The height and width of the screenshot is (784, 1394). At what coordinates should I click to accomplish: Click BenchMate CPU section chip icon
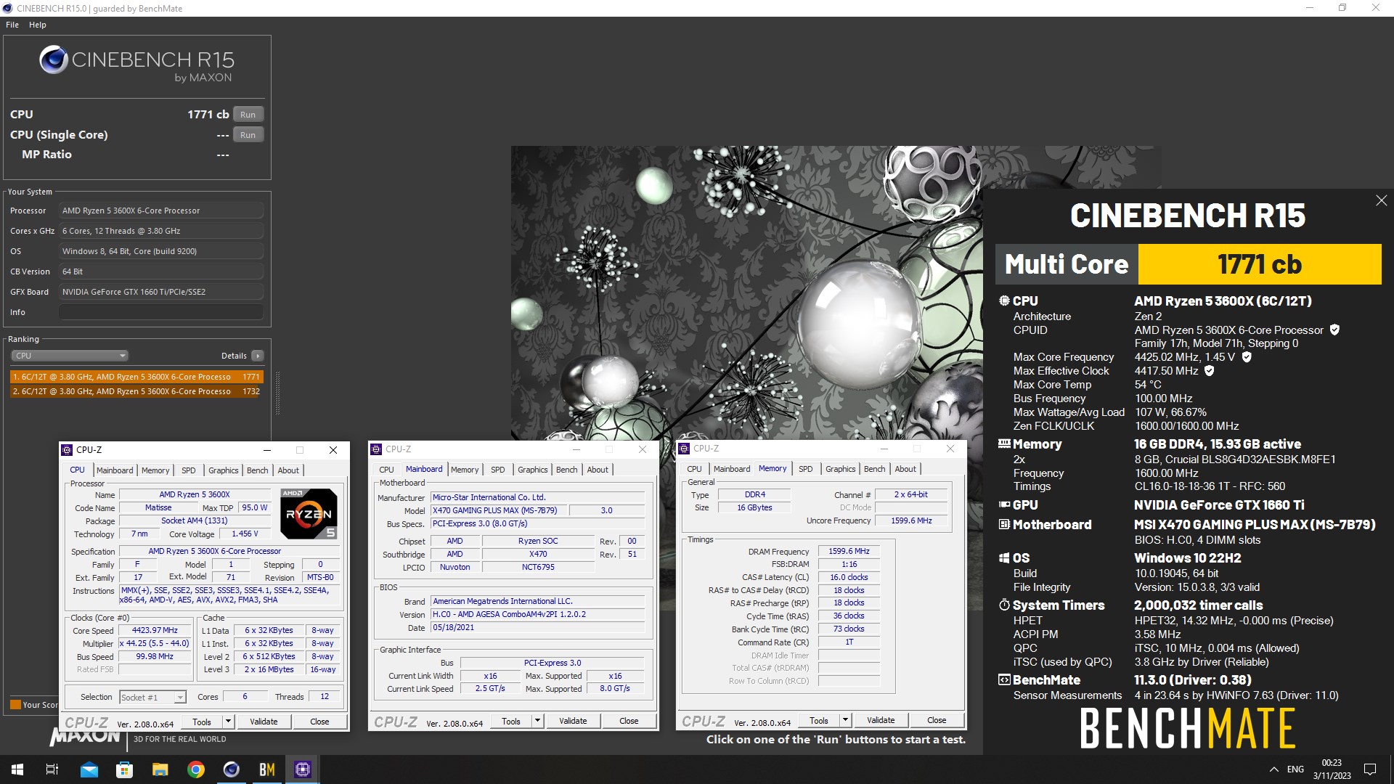1004,301
